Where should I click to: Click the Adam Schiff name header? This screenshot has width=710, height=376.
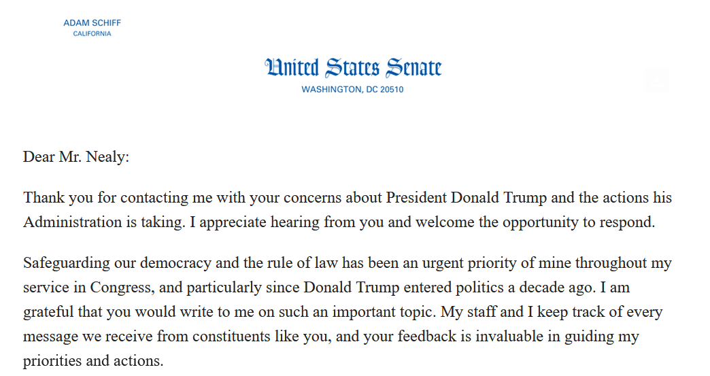coord(92,23)
